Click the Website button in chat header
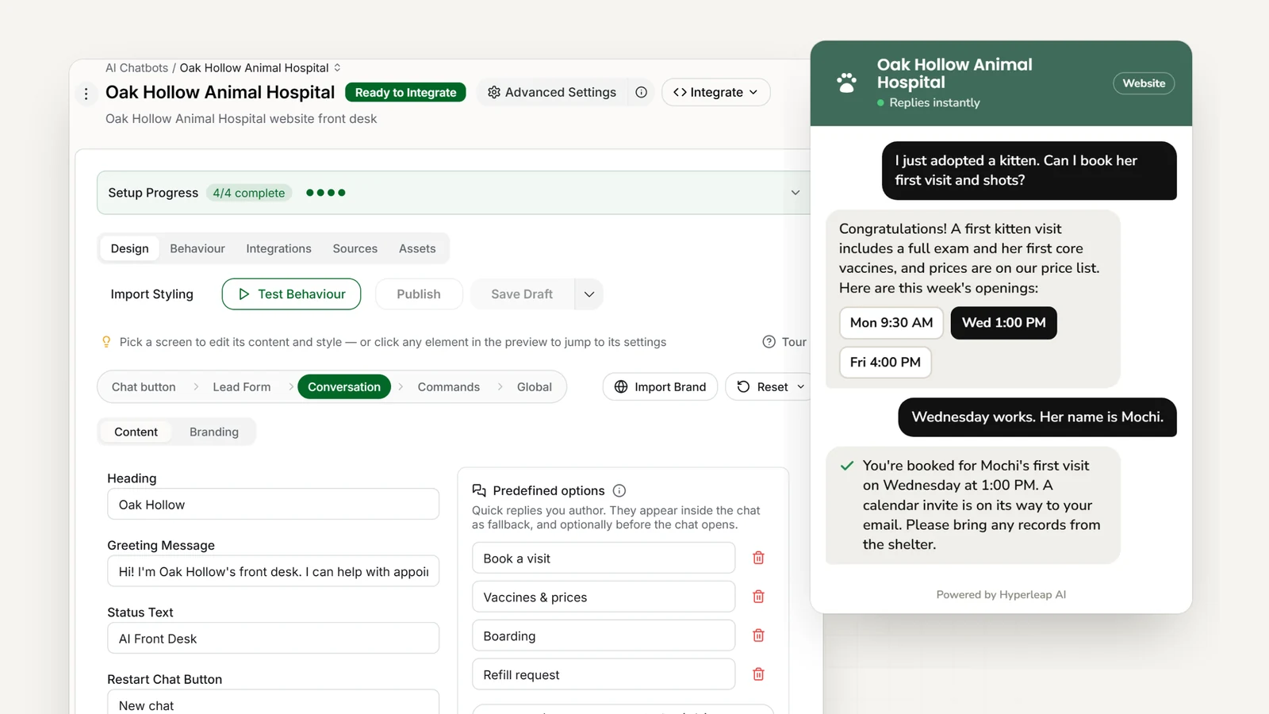 [1144, 83]
